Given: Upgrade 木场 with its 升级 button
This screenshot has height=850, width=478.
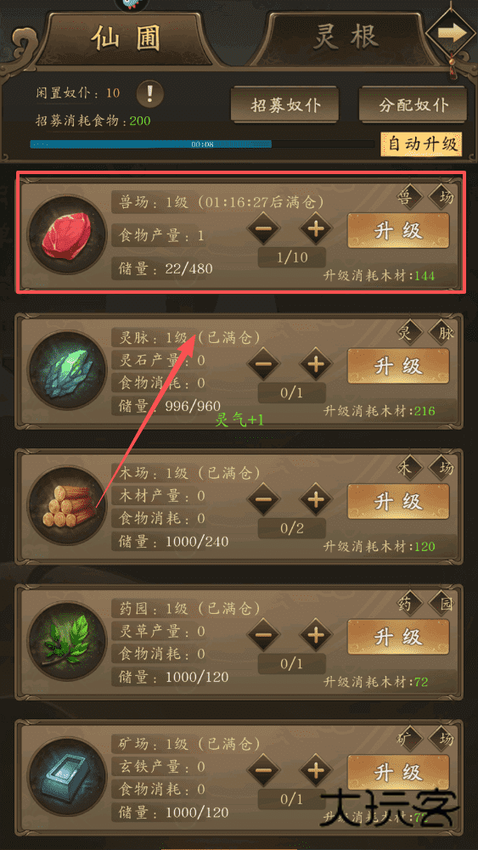Looking at the screenshot, I should coord(398,502).
